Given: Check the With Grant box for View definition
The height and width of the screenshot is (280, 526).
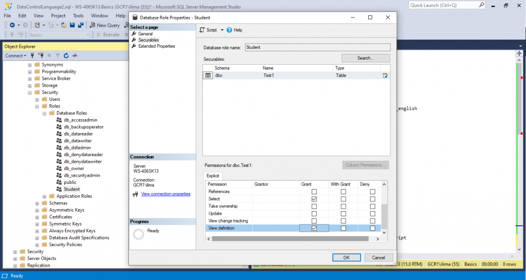Looking at the screenshot, I should 343,228.
